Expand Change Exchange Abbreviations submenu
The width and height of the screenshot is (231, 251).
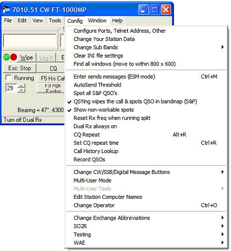pyautogui.click(x=146, y=218)
